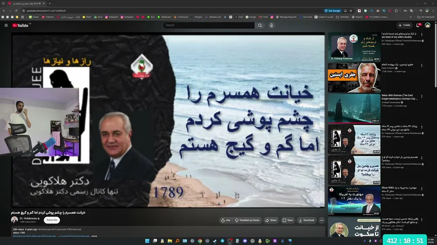Mute the tab via speaker icon
Screen dimensions: 437x245
(x=39, y=4)
